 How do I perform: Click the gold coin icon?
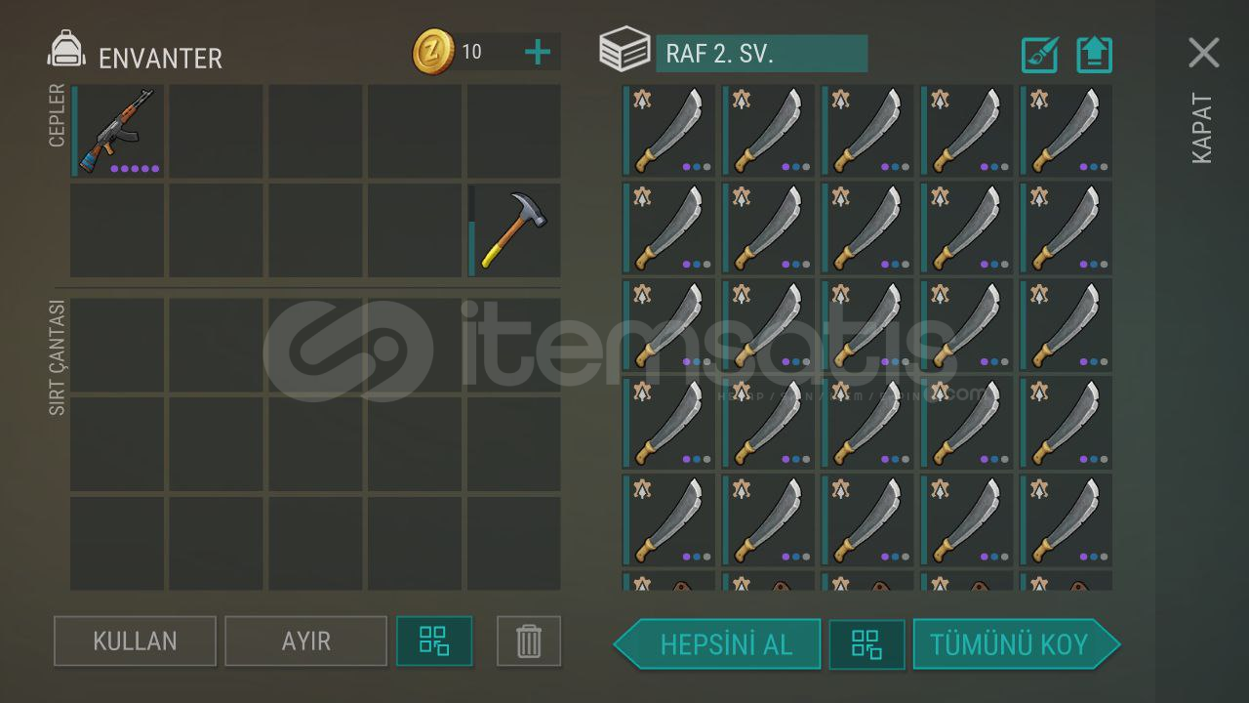pos(433,52)
